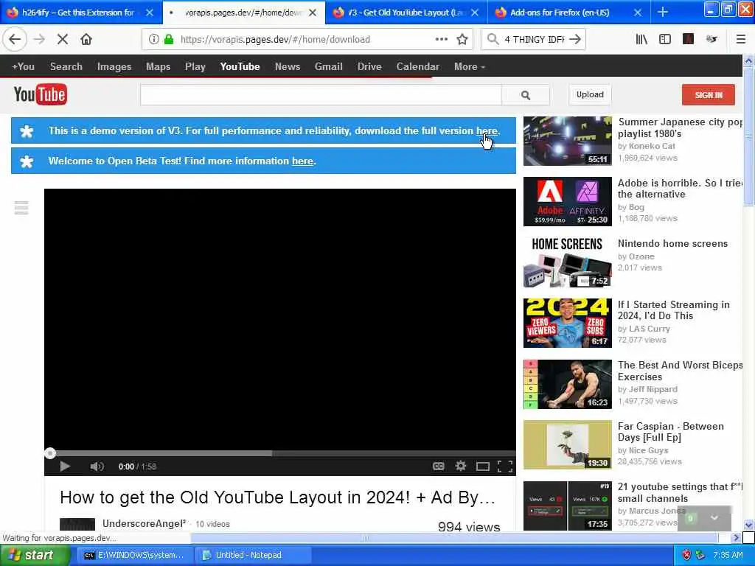Open a new tab with plus button
This screenshot has height=566, width=755.
point(663,12)
